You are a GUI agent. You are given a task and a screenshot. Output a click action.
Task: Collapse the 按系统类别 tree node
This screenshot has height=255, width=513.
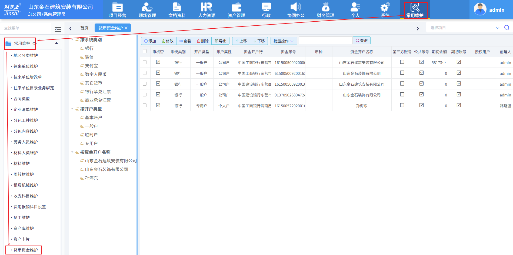pos(72,40)
